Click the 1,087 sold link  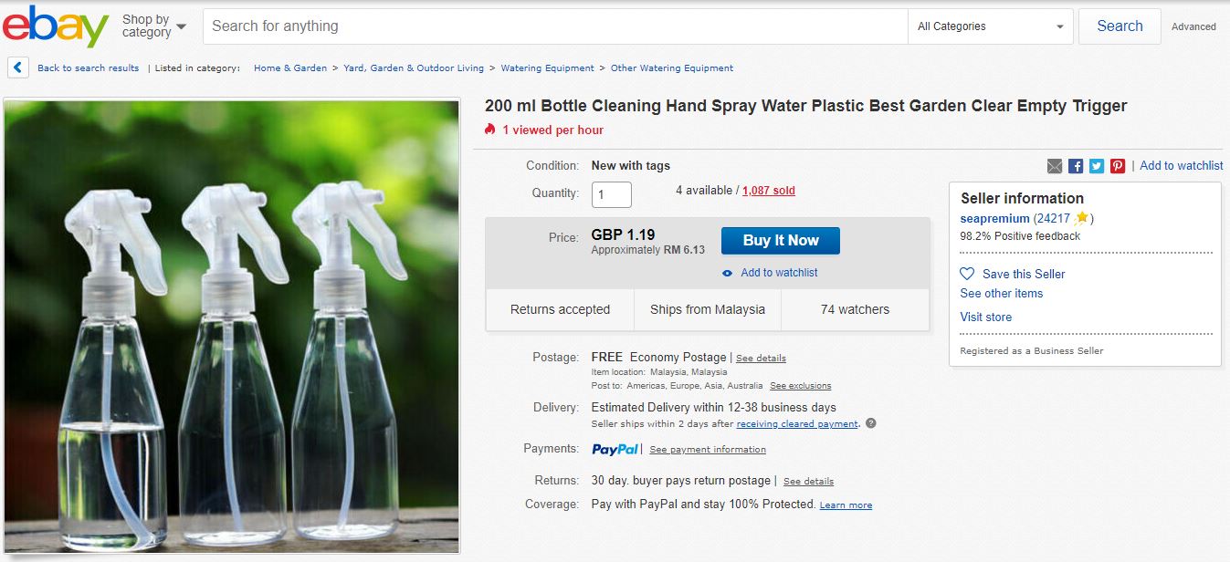(x=768, y=191)
